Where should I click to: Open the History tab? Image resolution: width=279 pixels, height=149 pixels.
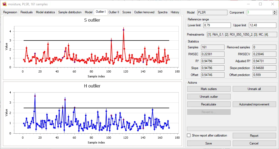175,12
